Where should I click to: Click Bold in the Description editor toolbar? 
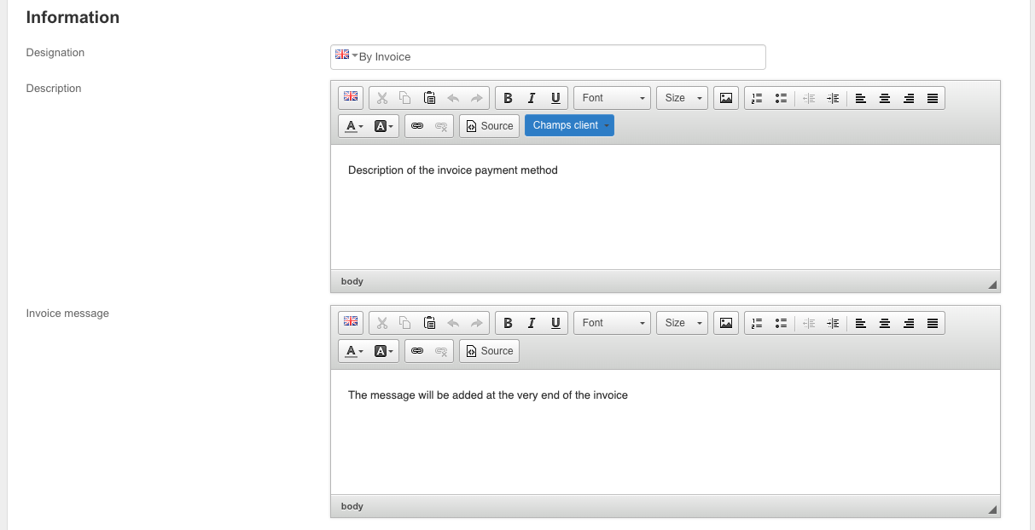tap(508, 98)
